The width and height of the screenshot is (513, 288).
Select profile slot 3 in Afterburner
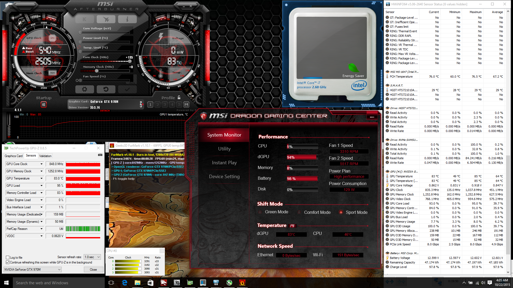pyautogui.click(x=165, y=105)
